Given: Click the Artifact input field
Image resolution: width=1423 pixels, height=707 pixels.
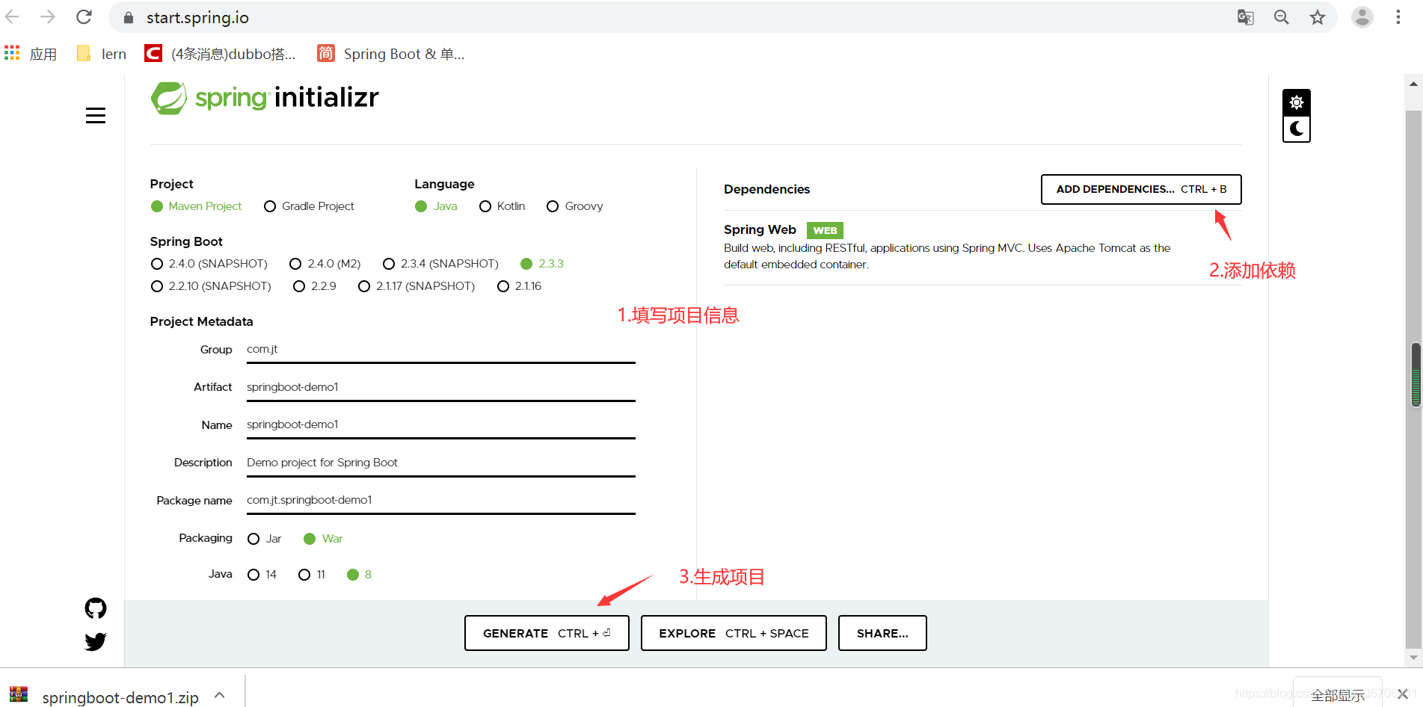Looking at the screenshot, I should 441,387.
